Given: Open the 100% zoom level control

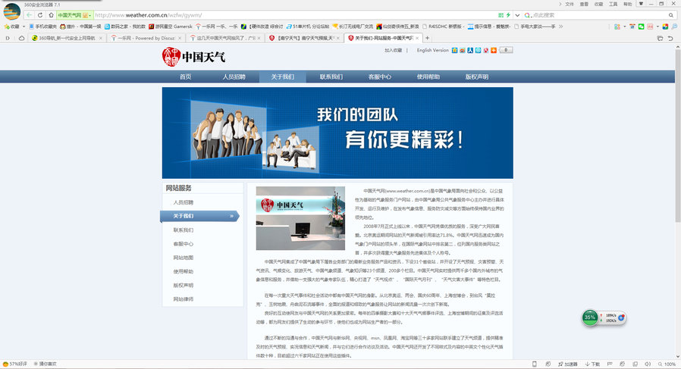Looking at the screenshot, I should [667, 364].
